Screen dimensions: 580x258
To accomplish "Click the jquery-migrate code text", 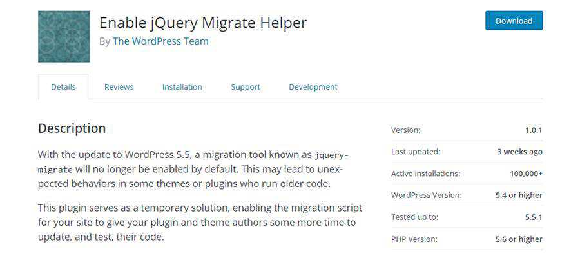I will click(x=331, y=156).
